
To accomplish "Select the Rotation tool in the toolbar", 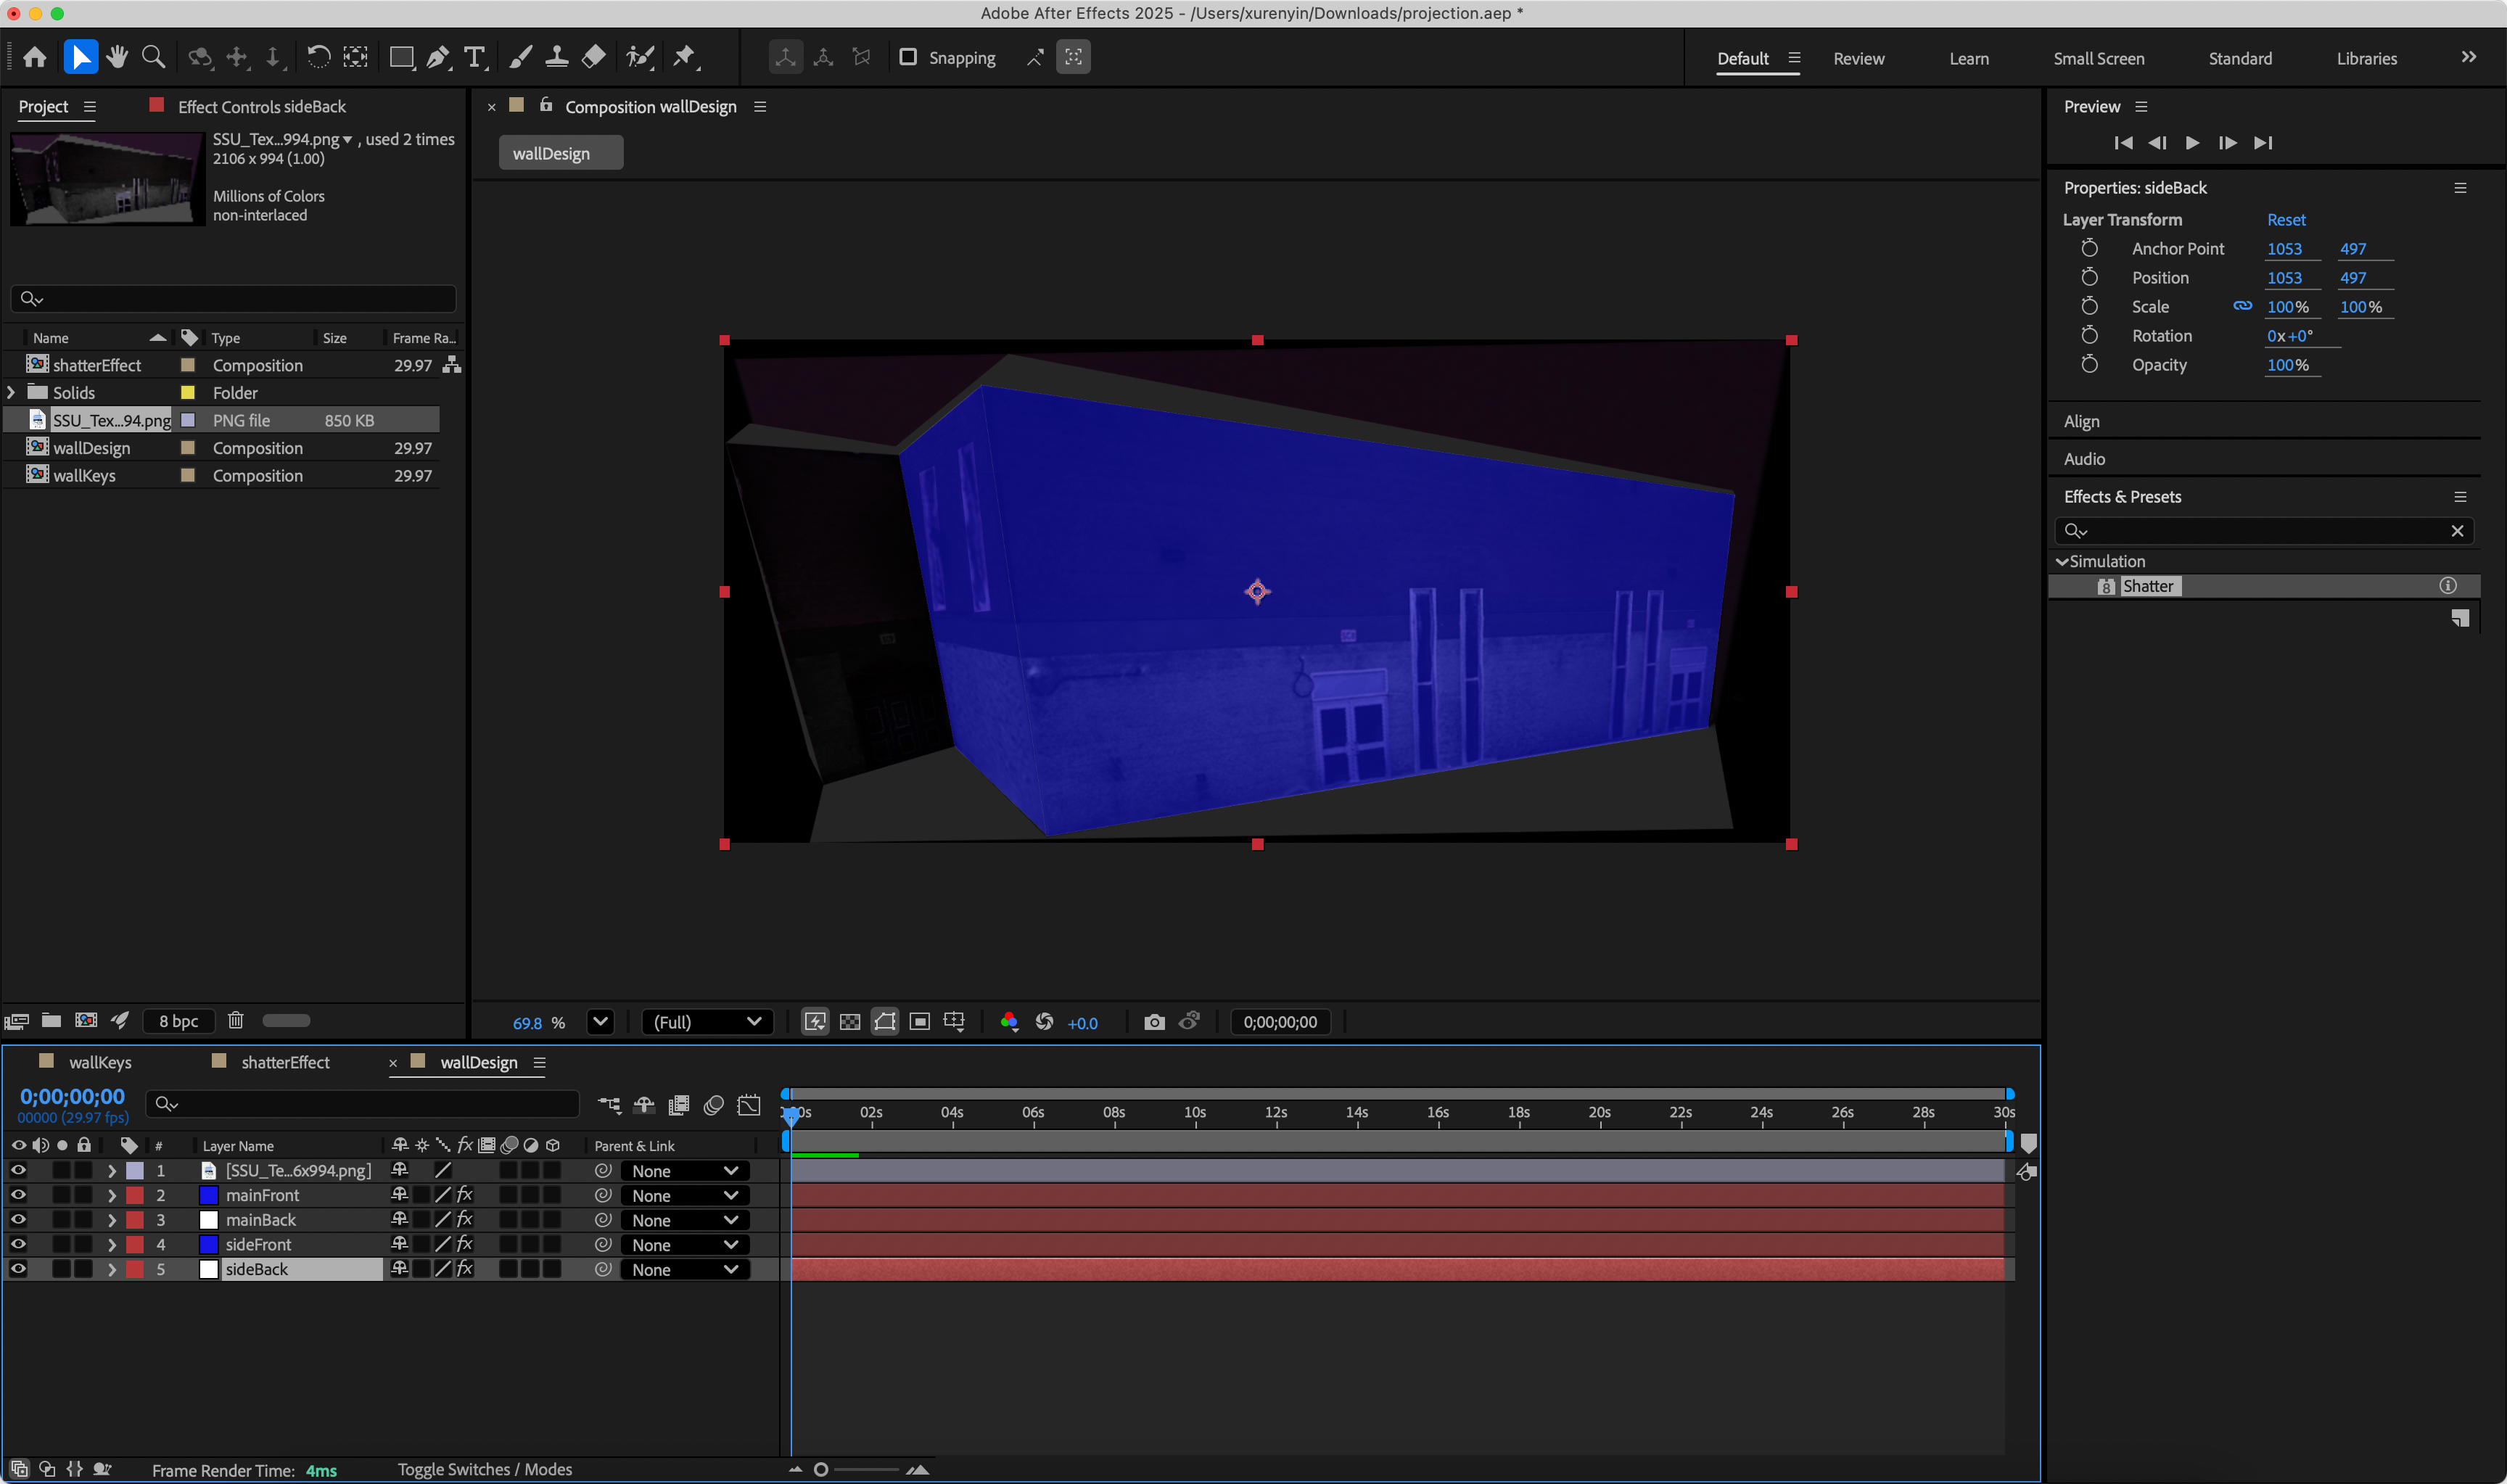I will 318,57.
